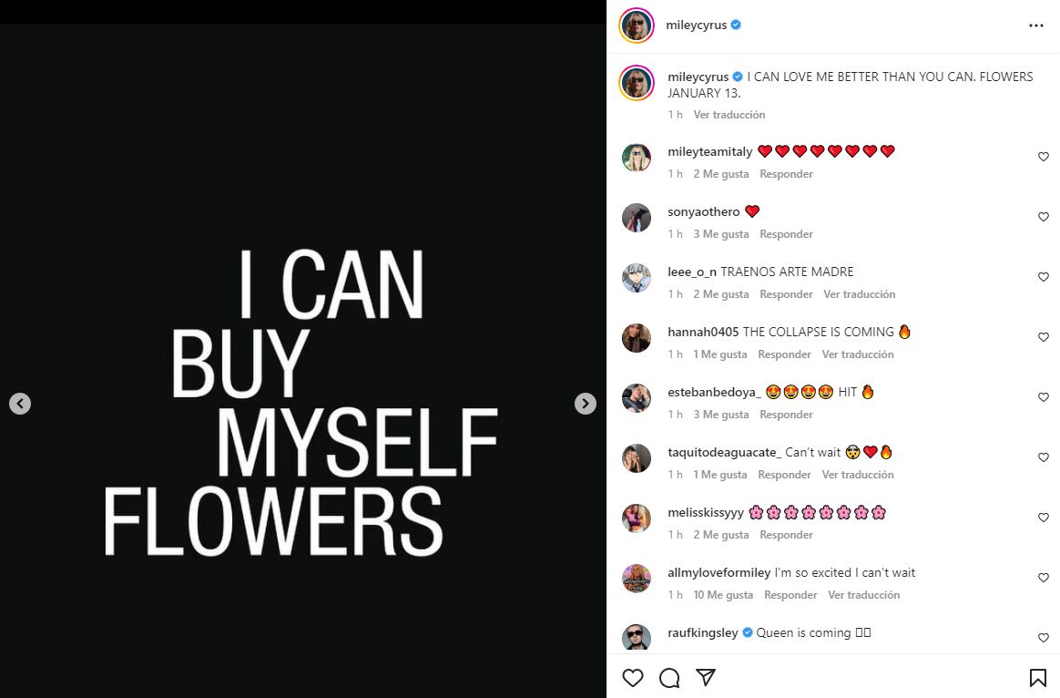Select raufkingsley's username in comments
The width and height of the screenshot is (1060, 698).
[702, 632]
